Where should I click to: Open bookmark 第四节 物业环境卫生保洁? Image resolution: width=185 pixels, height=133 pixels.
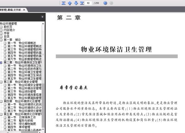pyautogui.click(x=25, y=75)
